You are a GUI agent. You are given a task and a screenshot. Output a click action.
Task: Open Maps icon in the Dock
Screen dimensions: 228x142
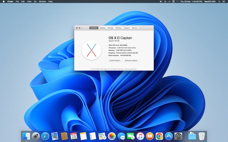[x=102, y=136]
